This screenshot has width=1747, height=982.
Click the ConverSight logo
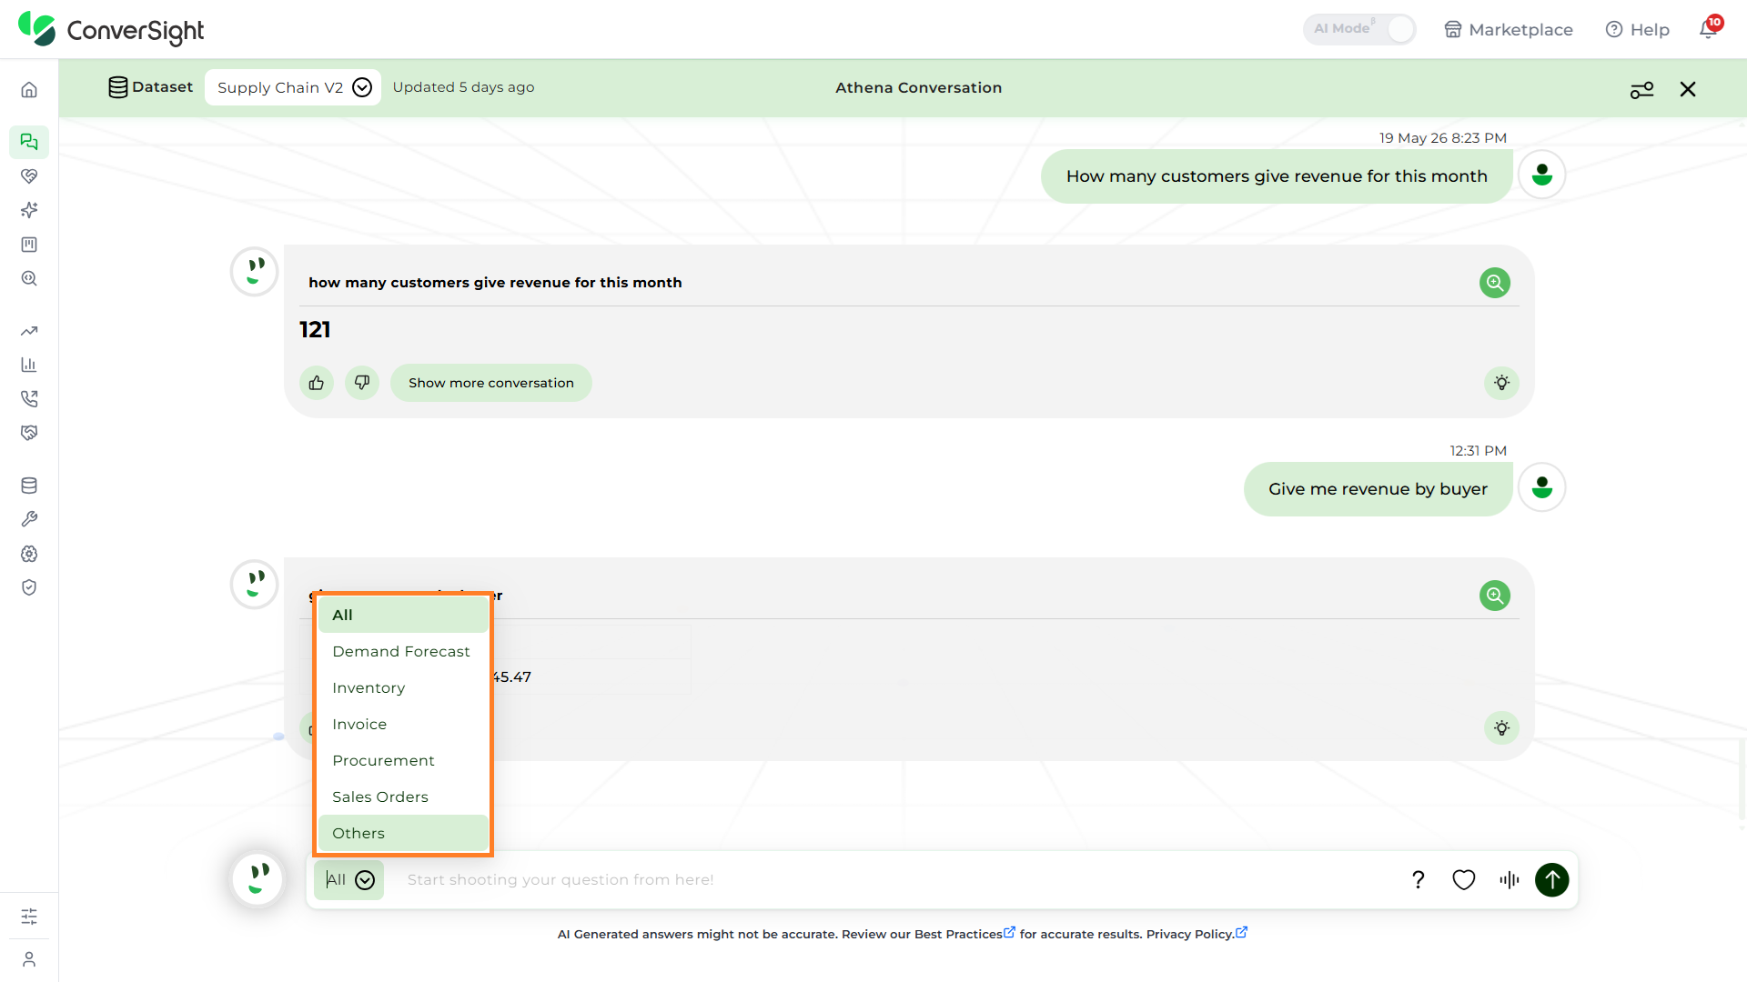(111, 30)
